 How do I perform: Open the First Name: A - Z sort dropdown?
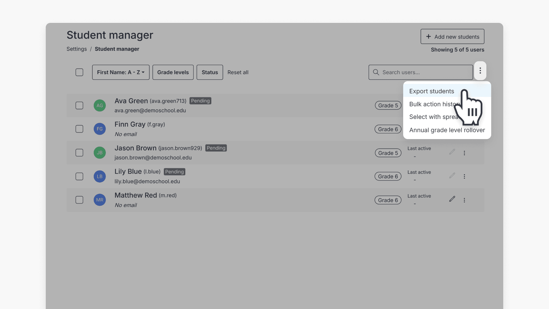tap(120, 72)
